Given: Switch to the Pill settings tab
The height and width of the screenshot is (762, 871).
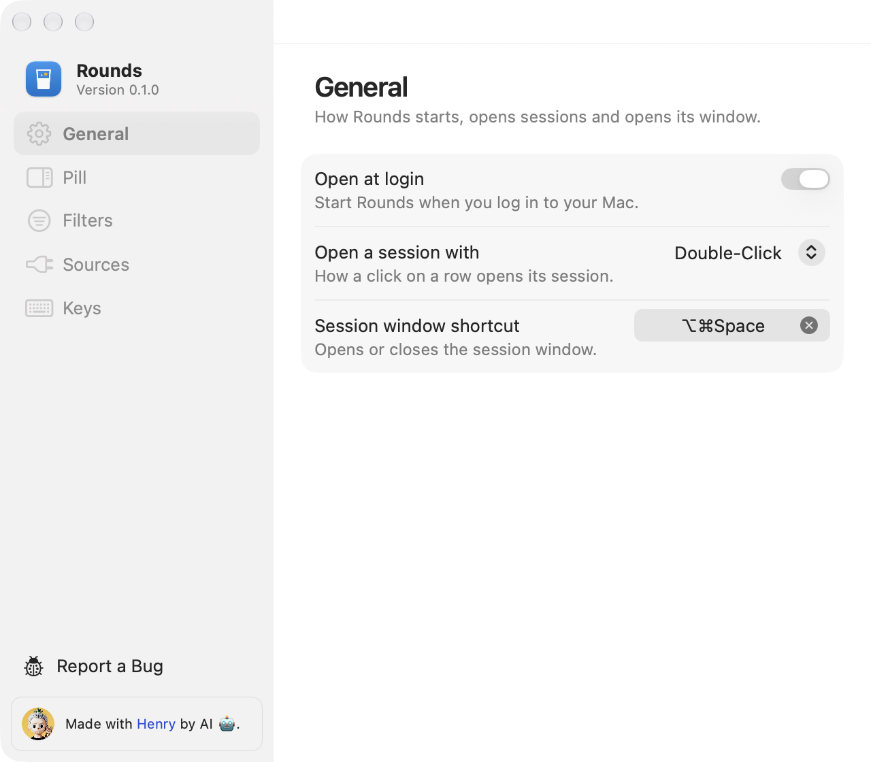Looking at the screenshot, I should click(x=137, y=178).
